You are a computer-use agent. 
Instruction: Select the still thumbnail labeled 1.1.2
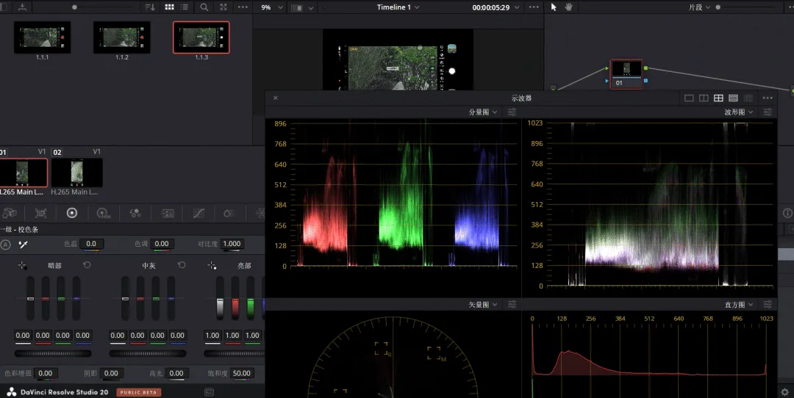(x=121, y=37)
